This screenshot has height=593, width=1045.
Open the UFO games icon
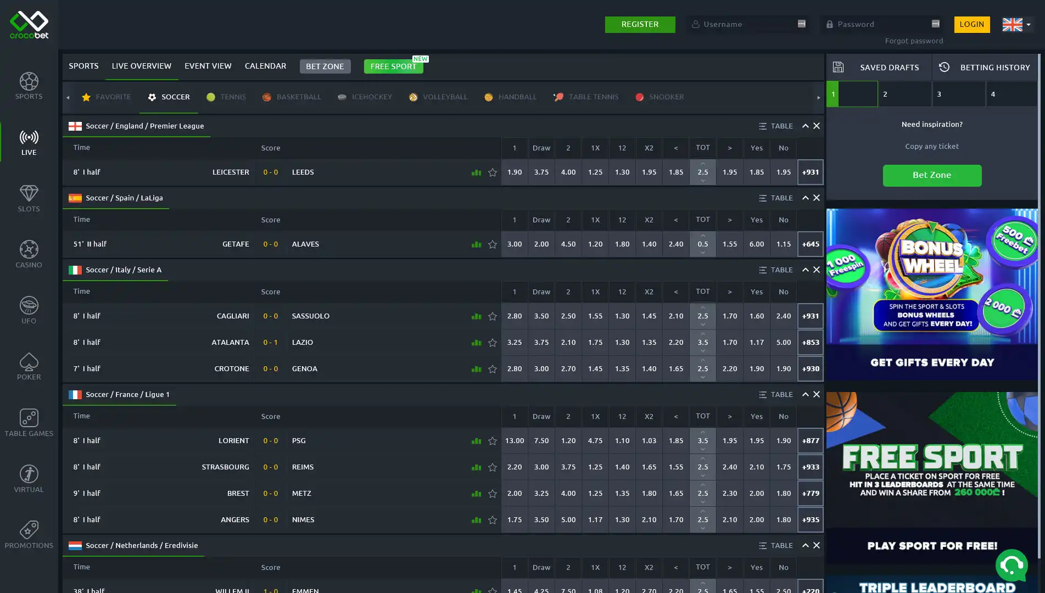tap(29, 310)
